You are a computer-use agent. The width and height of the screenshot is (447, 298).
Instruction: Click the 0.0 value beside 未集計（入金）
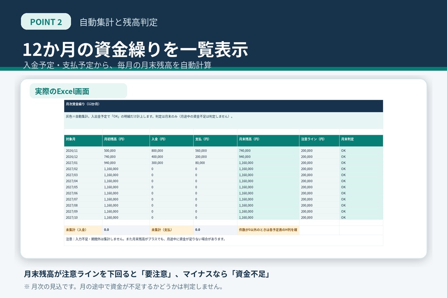[126, 230]
